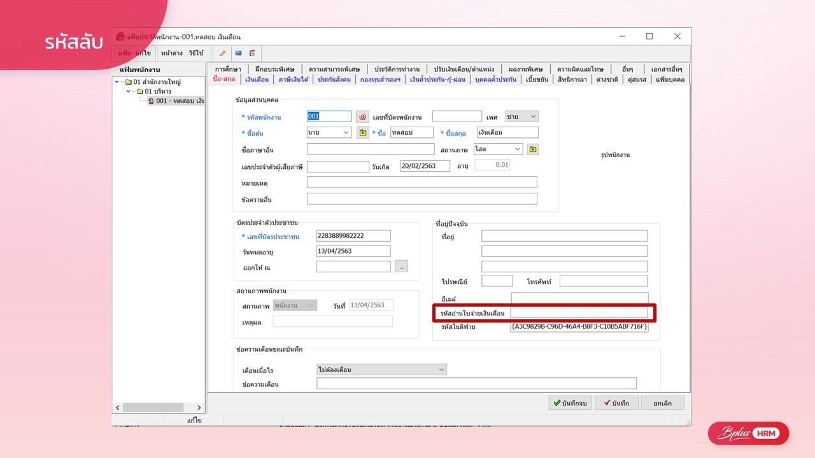Switch to the สิทธิการลา tab
Viewport: 815px width, 458px height.
pos(572,80)
